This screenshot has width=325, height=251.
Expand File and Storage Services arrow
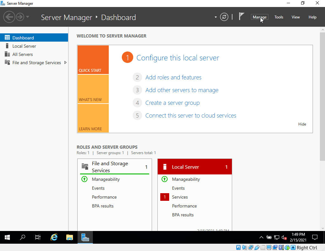[66, 63]
